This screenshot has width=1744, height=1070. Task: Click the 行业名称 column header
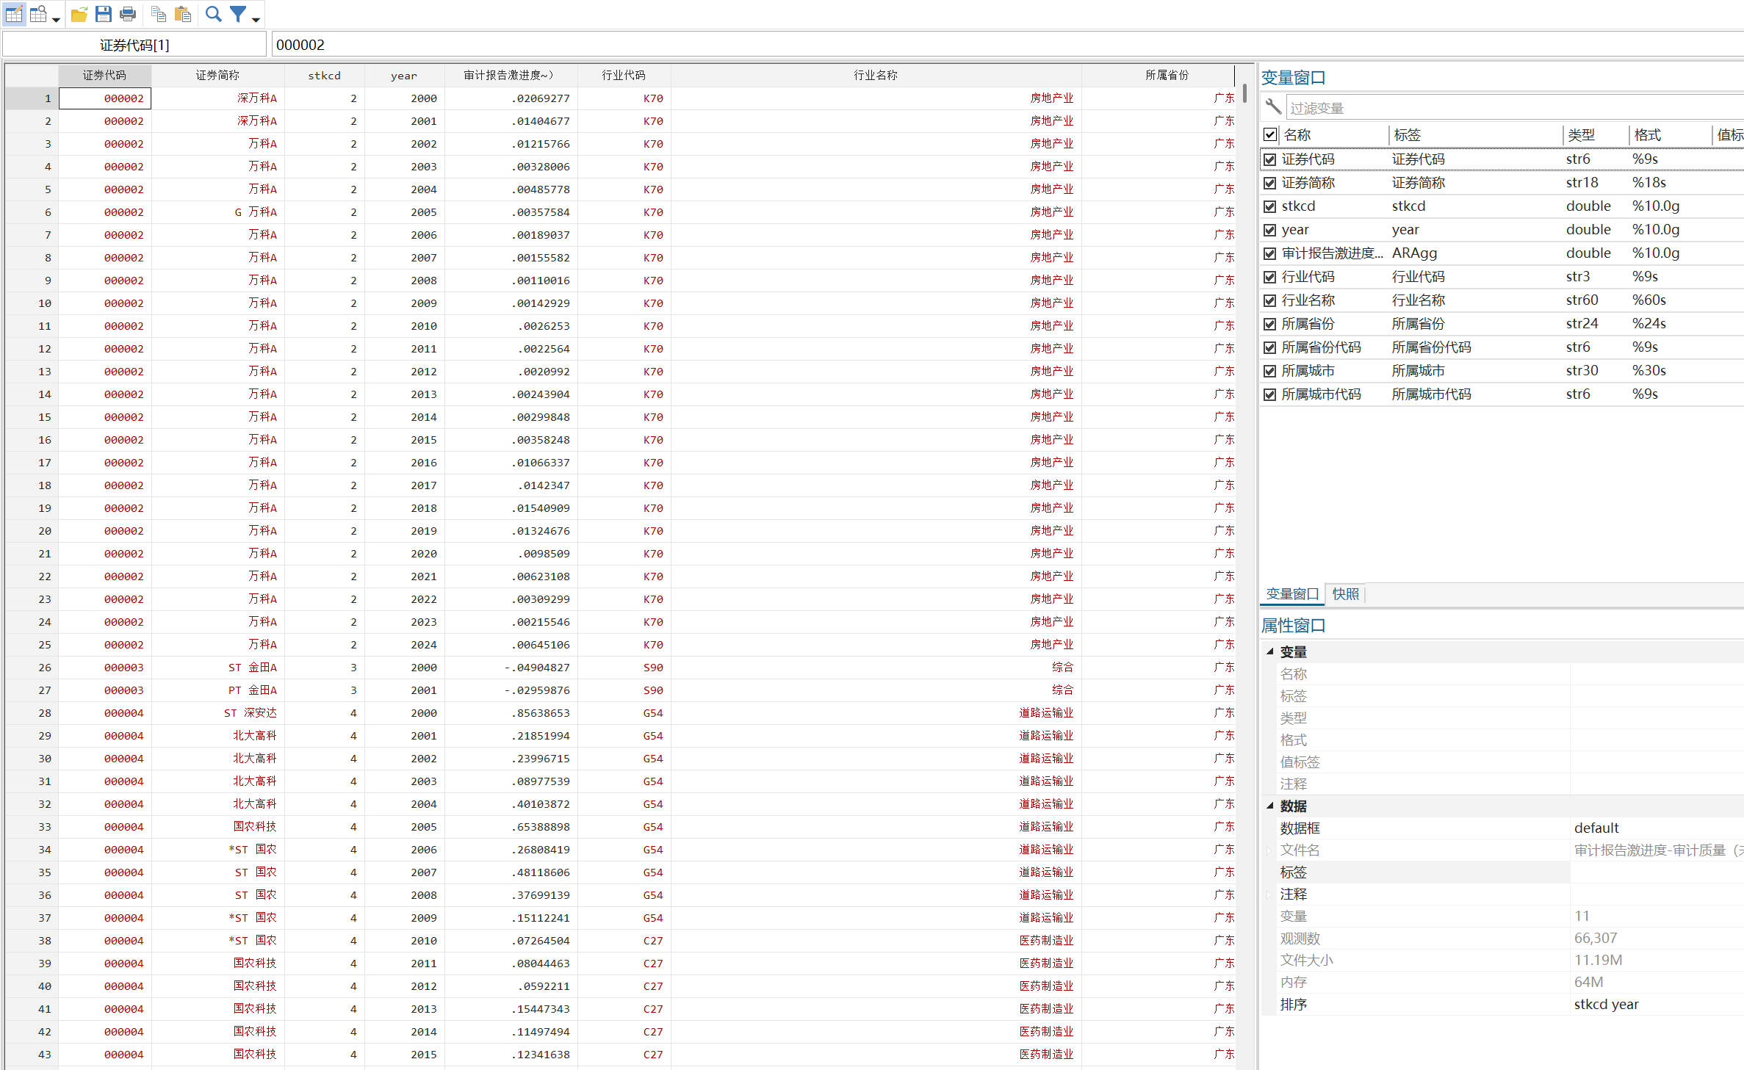(875, 75)
